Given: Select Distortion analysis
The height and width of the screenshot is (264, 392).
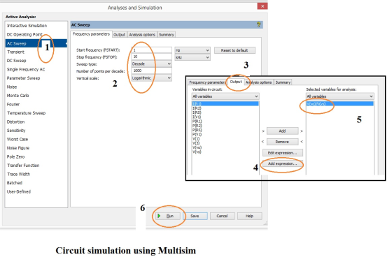Looking at the screenshot, I should pyautogui.click(x=15, y=122).
